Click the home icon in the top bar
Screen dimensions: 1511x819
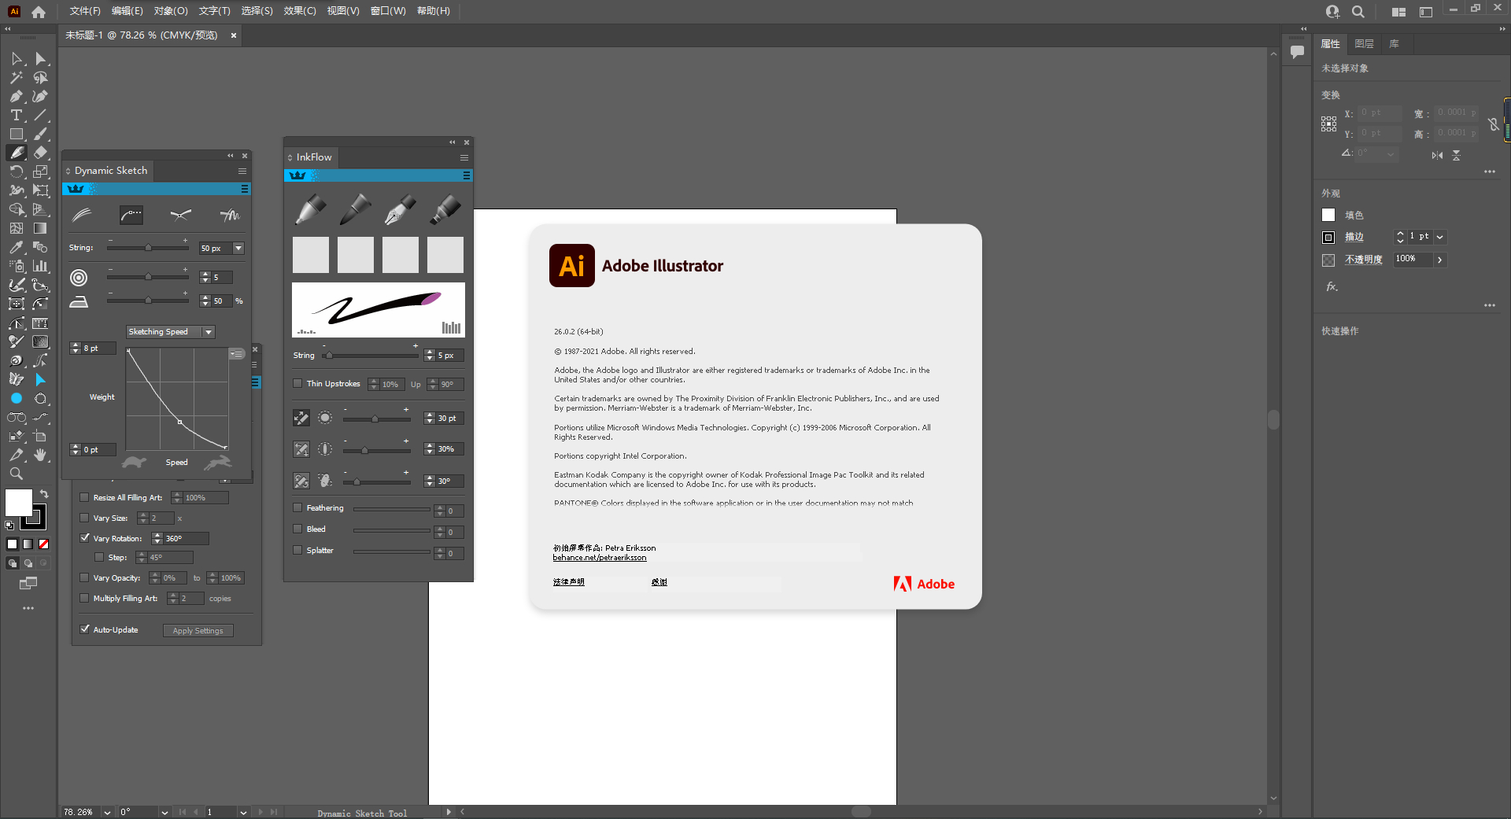39,12
